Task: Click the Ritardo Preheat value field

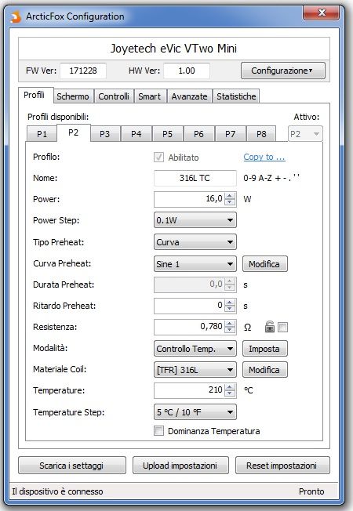Action: (x=190, y=306)
